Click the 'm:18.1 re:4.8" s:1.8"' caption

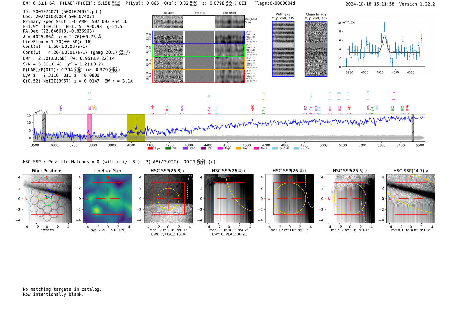coord(411,230)
